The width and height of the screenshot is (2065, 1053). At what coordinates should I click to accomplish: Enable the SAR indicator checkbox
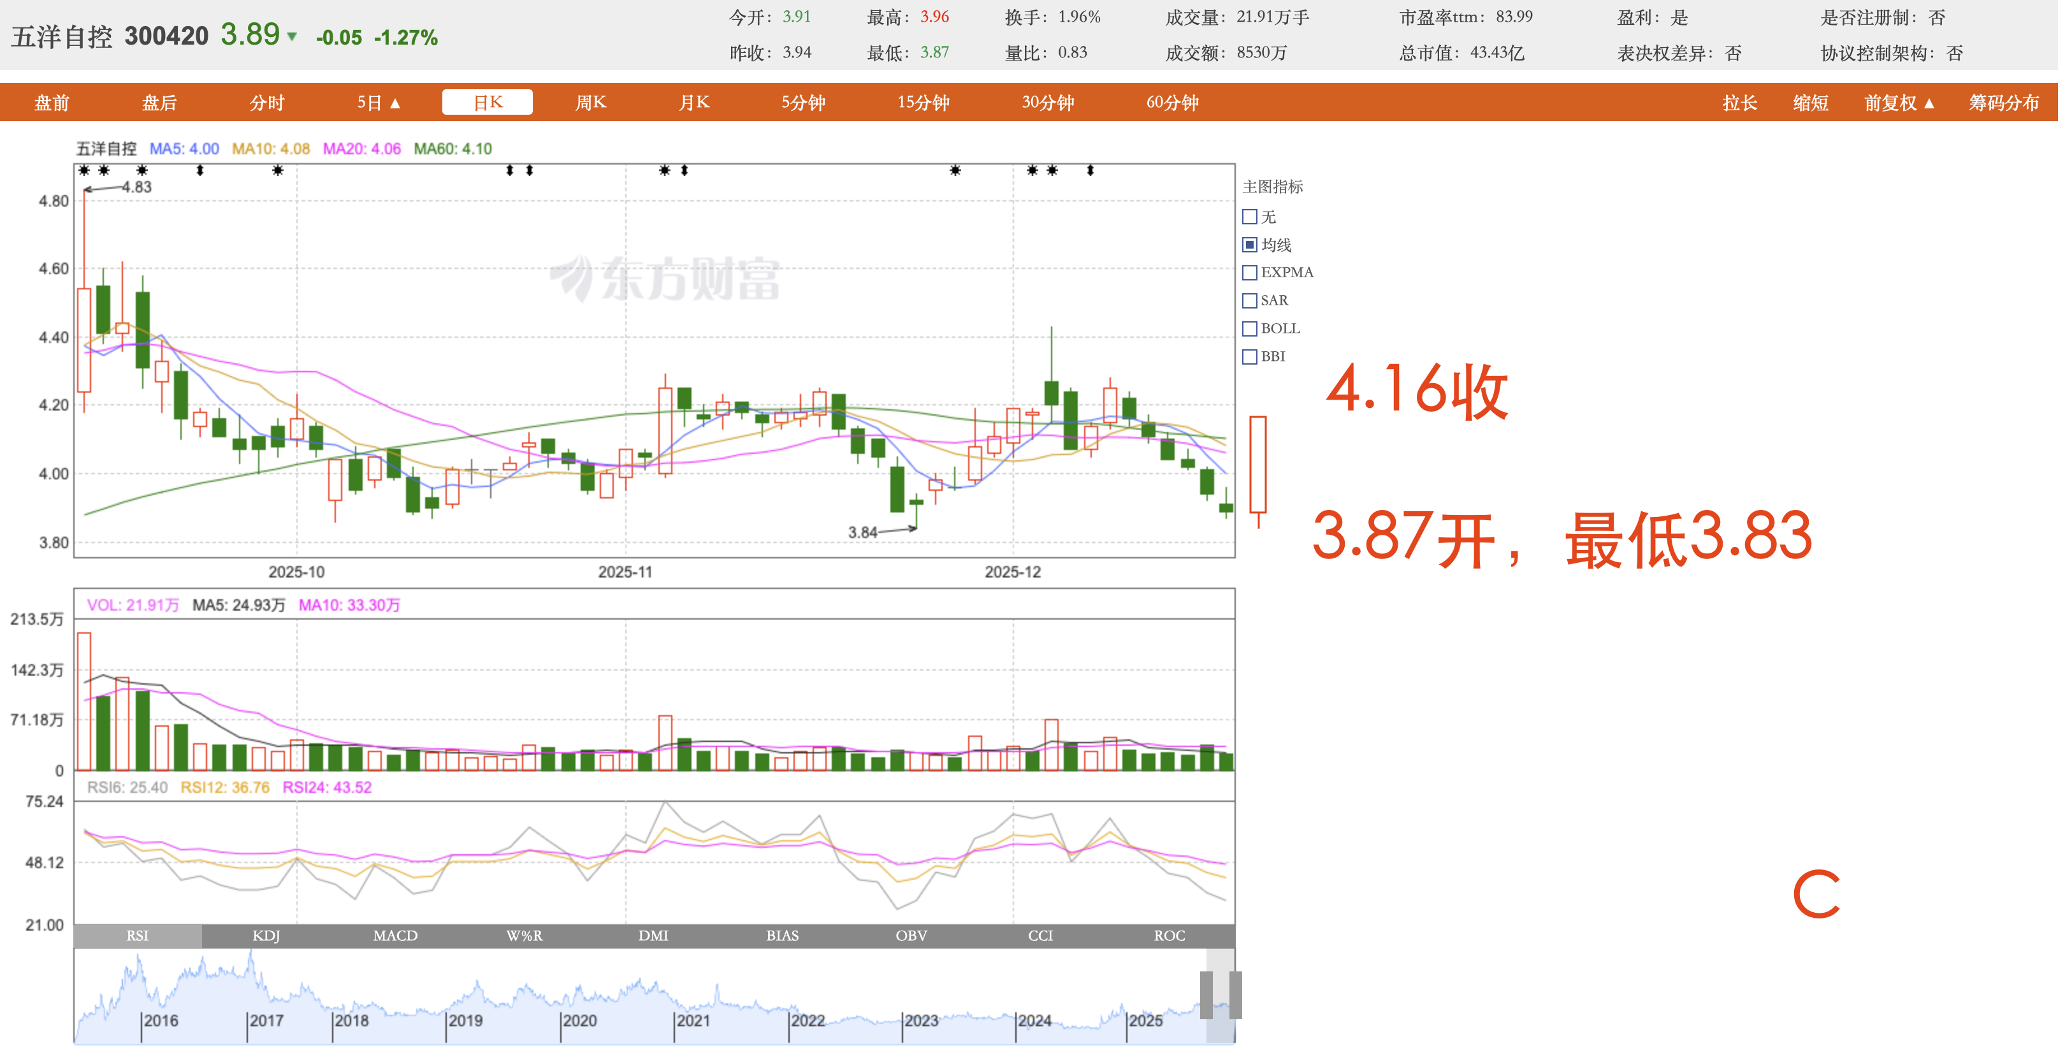(1249, 301)
